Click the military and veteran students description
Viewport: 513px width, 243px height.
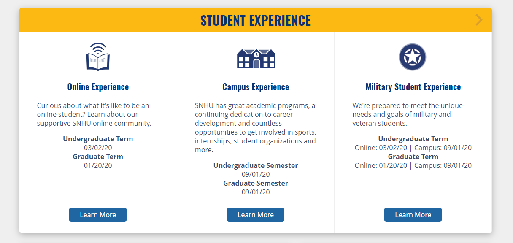pos(408,114)
